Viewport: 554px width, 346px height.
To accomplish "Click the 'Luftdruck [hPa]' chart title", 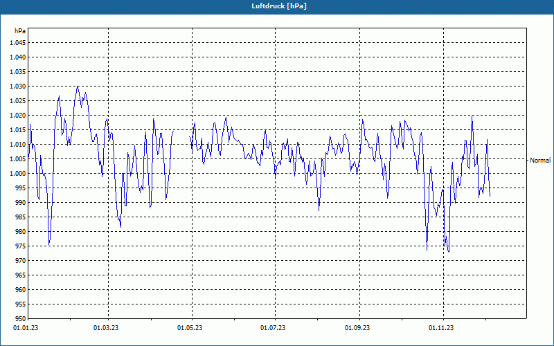I will click(279, 6).
